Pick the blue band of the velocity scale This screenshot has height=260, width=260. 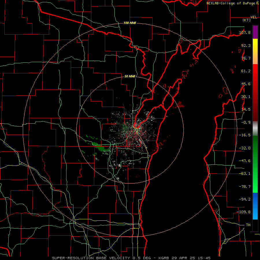point(255,206)
